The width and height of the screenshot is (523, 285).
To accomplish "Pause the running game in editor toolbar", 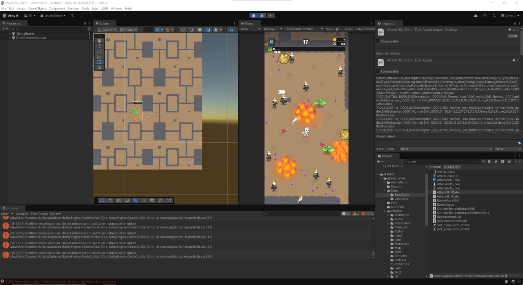I will [262, 16].
